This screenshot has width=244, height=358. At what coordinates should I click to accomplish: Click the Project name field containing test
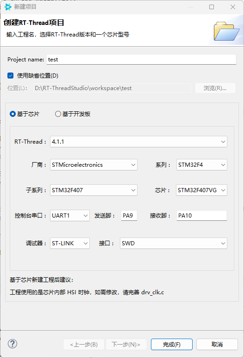[x=141, y=60]
